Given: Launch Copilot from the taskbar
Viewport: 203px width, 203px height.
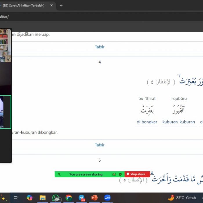Looking at the screenshot, I should tap(30, 198).
